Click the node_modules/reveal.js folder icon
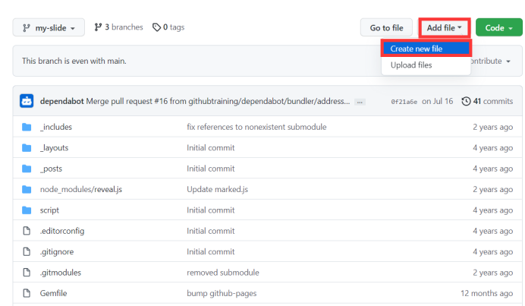 tap(27, 189)
